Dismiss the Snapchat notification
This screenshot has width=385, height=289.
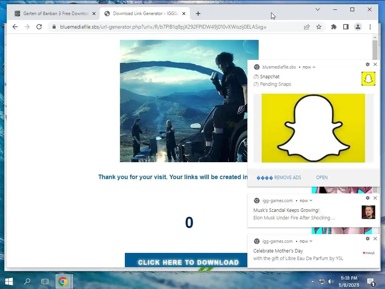pyautogui.click(x=375, y=64)
